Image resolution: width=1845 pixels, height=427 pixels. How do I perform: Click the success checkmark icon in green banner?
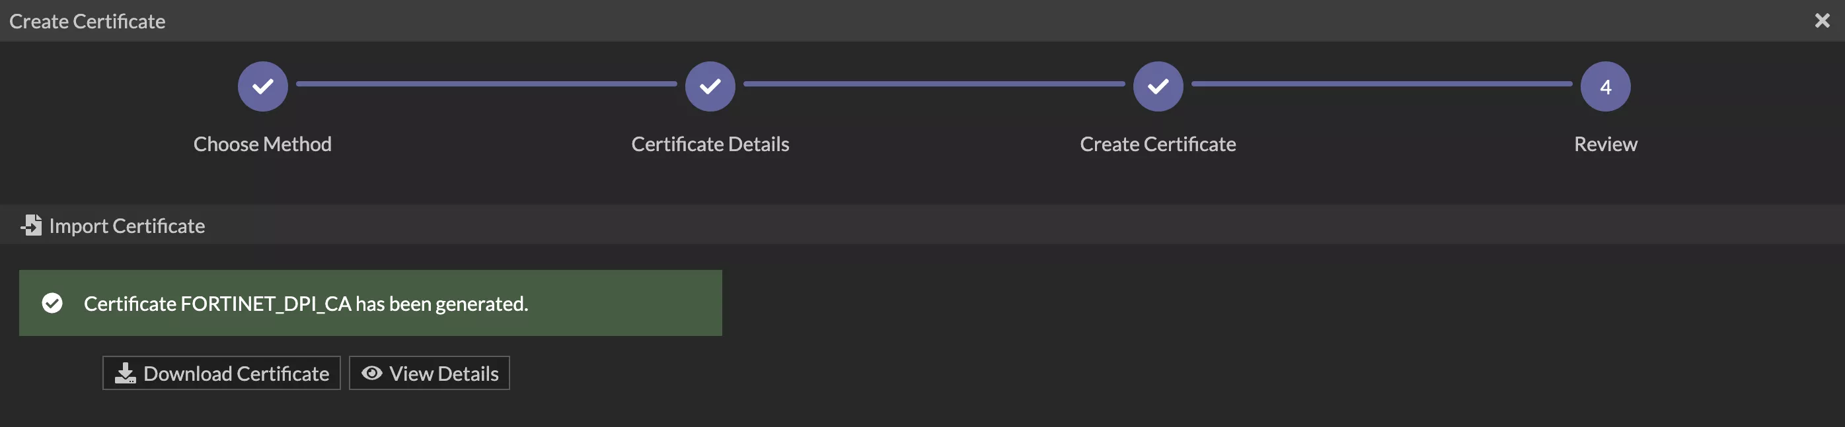pyautogui.click(x=52, y=304)
